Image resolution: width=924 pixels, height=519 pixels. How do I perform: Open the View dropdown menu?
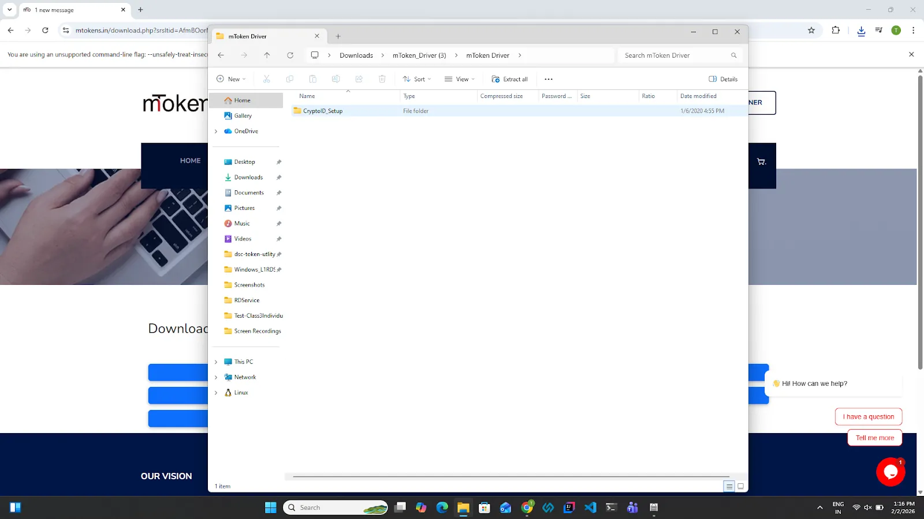point(460,79)
